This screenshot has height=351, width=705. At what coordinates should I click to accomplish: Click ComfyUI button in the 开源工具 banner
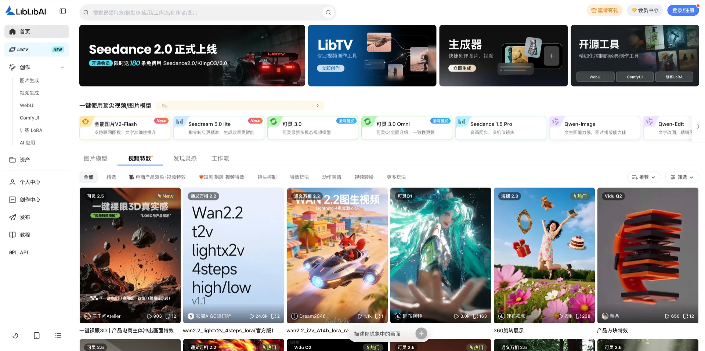tap(635, 77)
